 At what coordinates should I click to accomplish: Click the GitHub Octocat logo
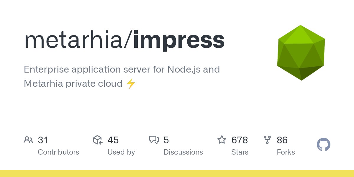pyautogui.click(x=323, y=145)
